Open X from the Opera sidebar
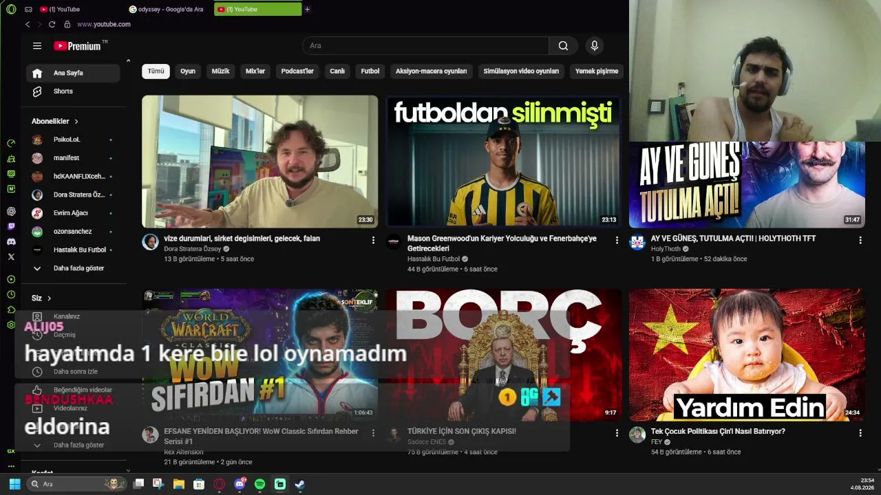 (x=11, y=256)
